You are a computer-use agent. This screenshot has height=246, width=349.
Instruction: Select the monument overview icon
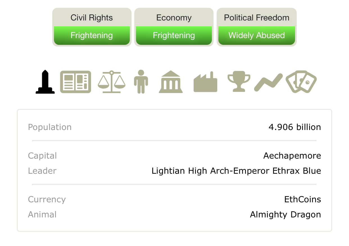45,82
